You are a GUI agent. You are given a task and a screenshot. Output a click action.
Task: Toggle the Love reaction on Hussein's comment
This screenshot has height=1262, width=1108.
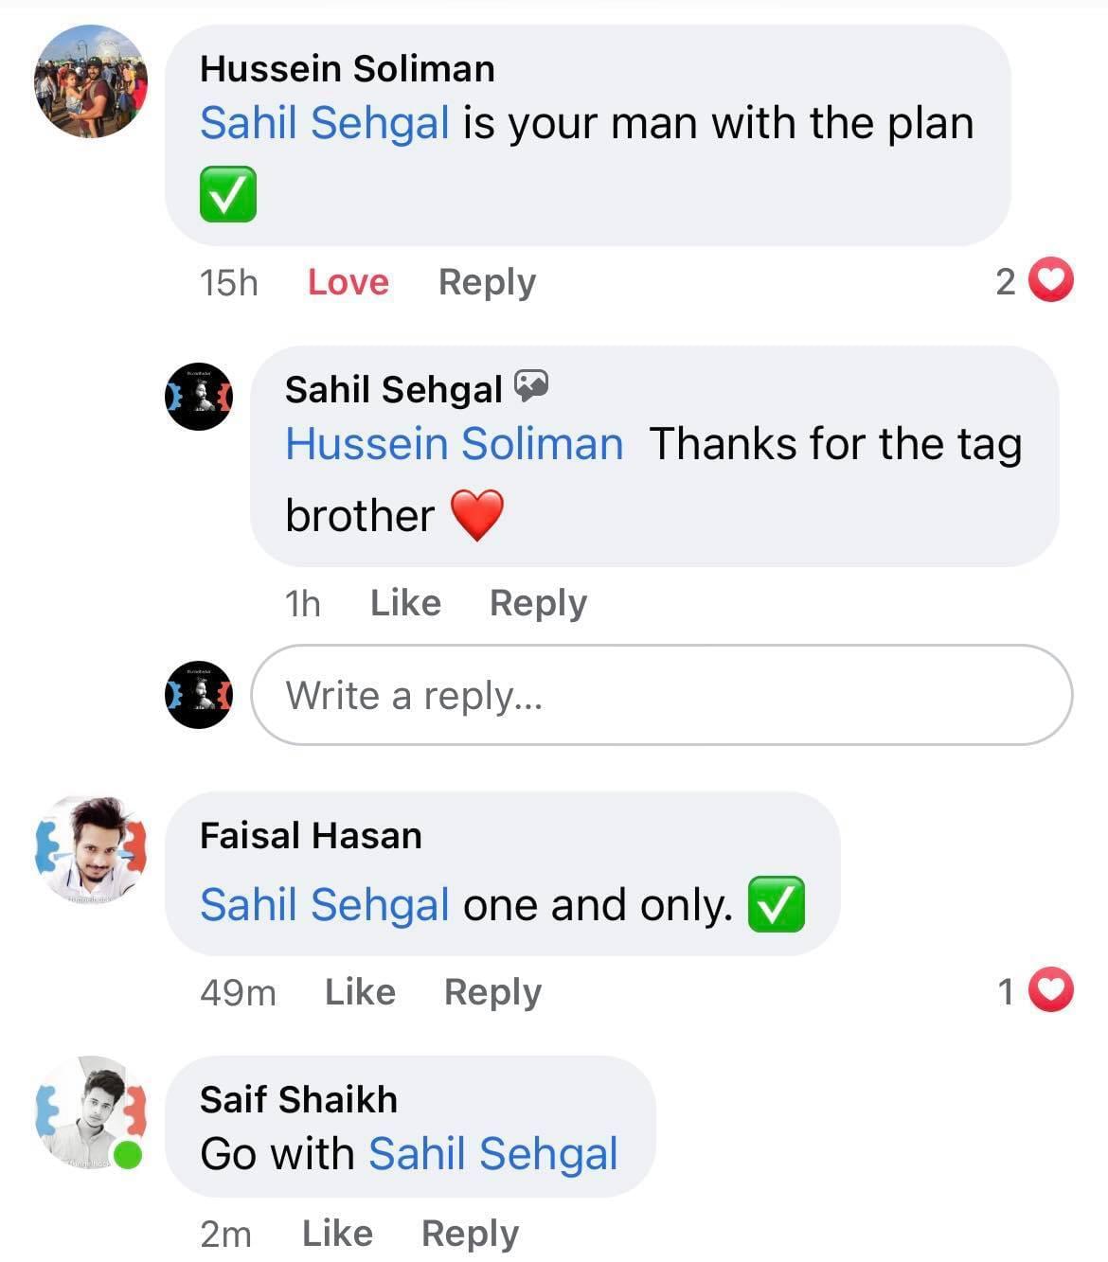pyautogui.click(x=348, y=282)
